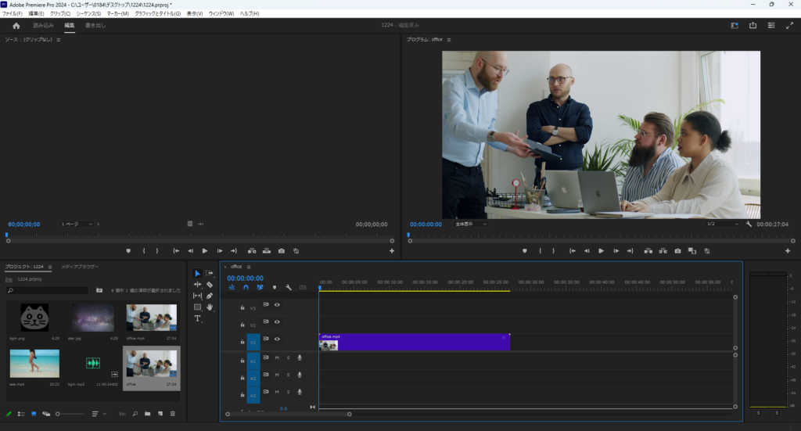Select the Type tool
801x431 pixels.
click(197, 319)
